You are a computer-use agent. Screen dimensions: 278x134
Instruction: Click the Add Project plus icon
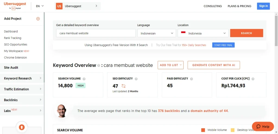click(x=38, y=19)
